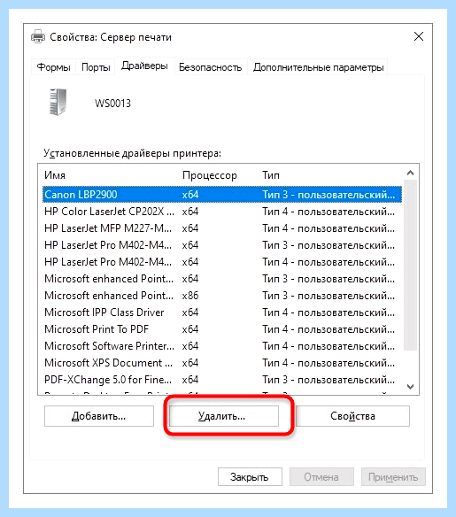Select Microsoft Software Printer driver row
Image resolution: width=456 pixels, height=517 pixels.
pos(222,346)
